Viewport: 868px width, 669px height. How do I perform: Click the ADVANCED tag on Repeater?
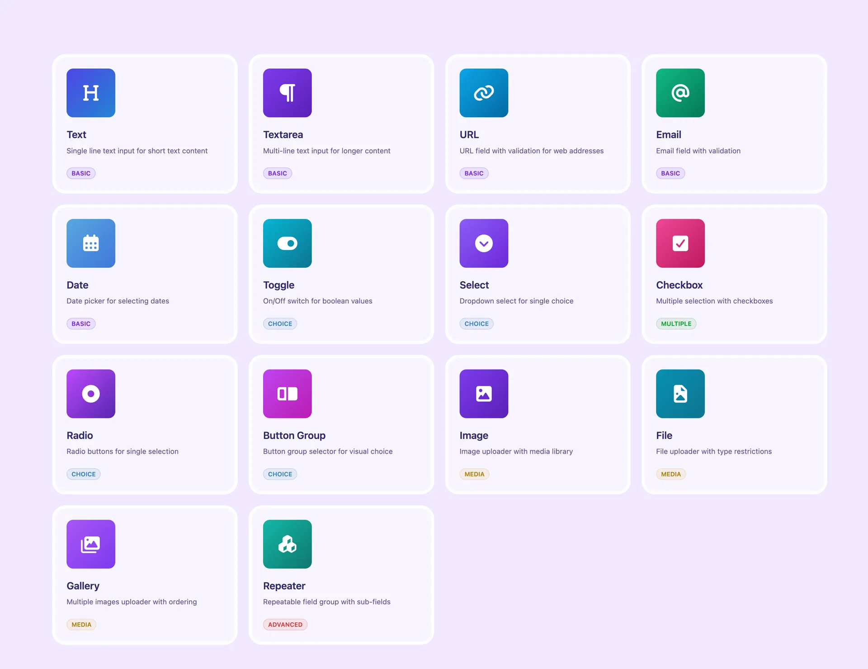285,625
